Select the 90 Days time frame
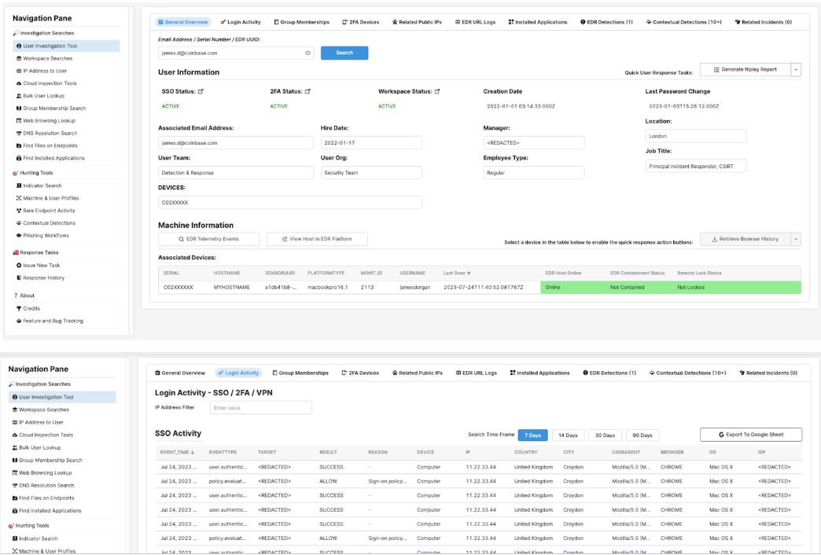The height and width of the screenshot is (555, 821). pyautogui.click(x=642, y=435)
